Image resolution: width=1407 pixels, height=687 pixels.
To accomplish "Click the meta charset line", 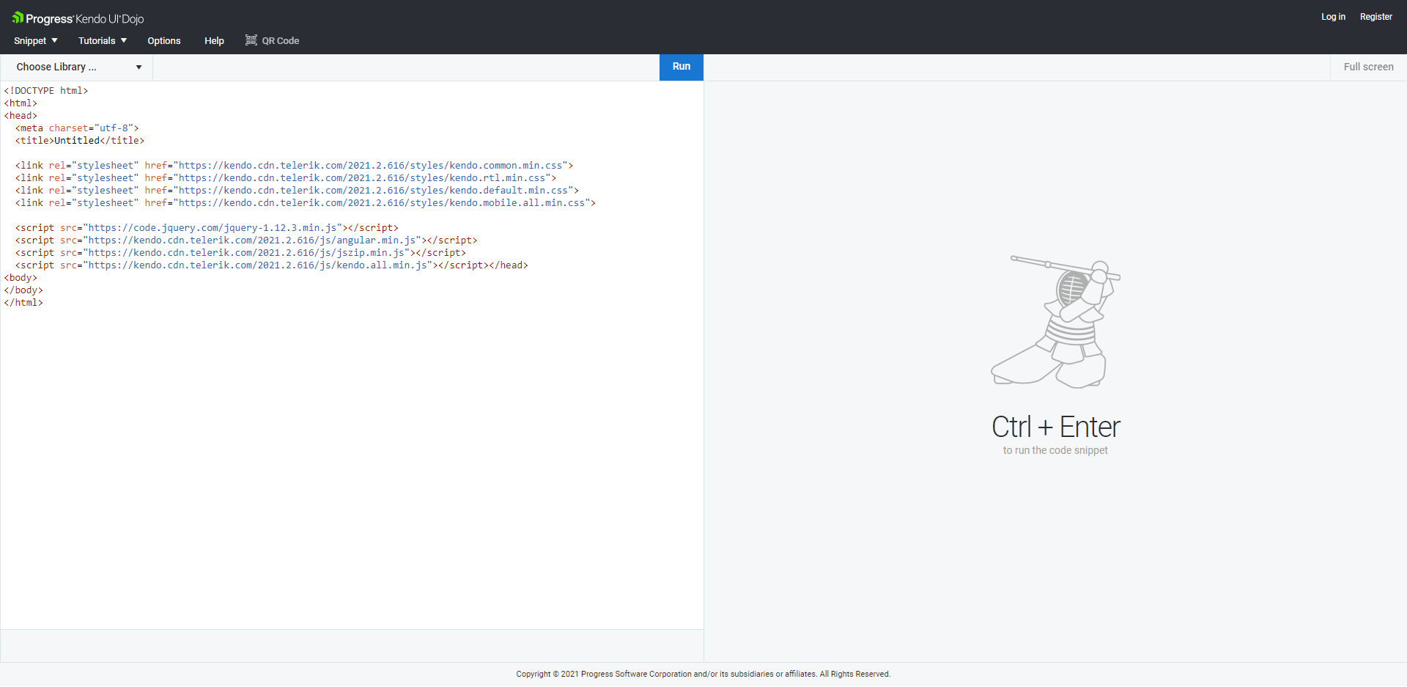I will [77, 128].
